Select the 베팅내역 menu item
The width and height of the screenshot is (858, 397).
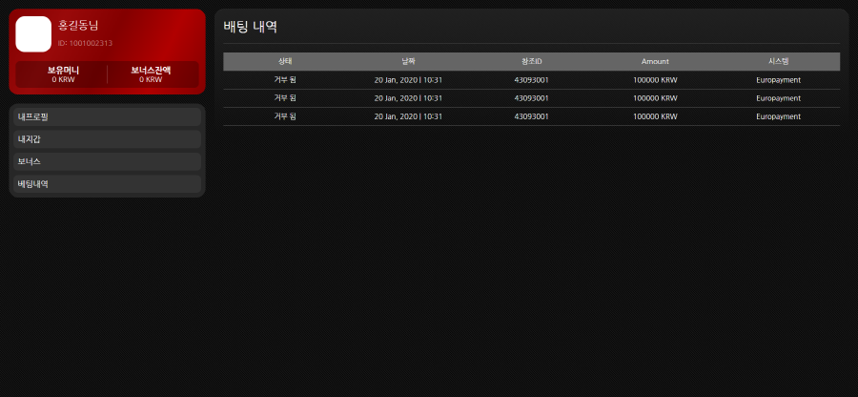107,184
